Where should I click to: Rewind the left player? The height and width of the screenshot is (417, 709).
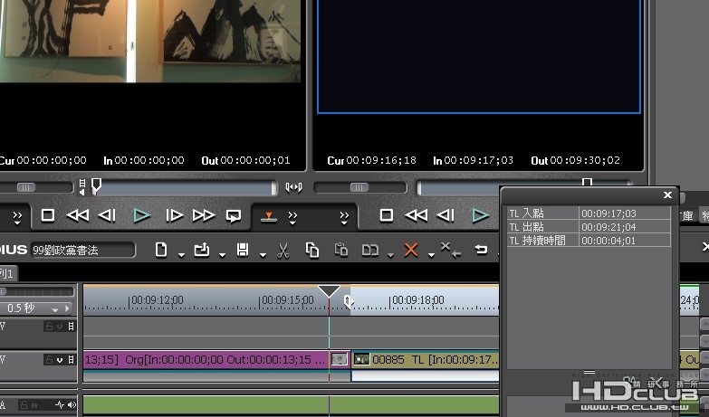tap(78, 215)
